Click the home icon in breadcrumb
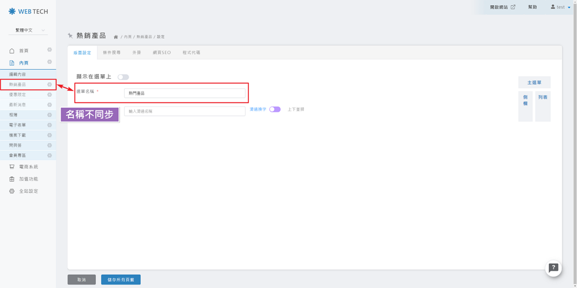The height and width of the screenshot is (288, 577). tap(116, 37)
